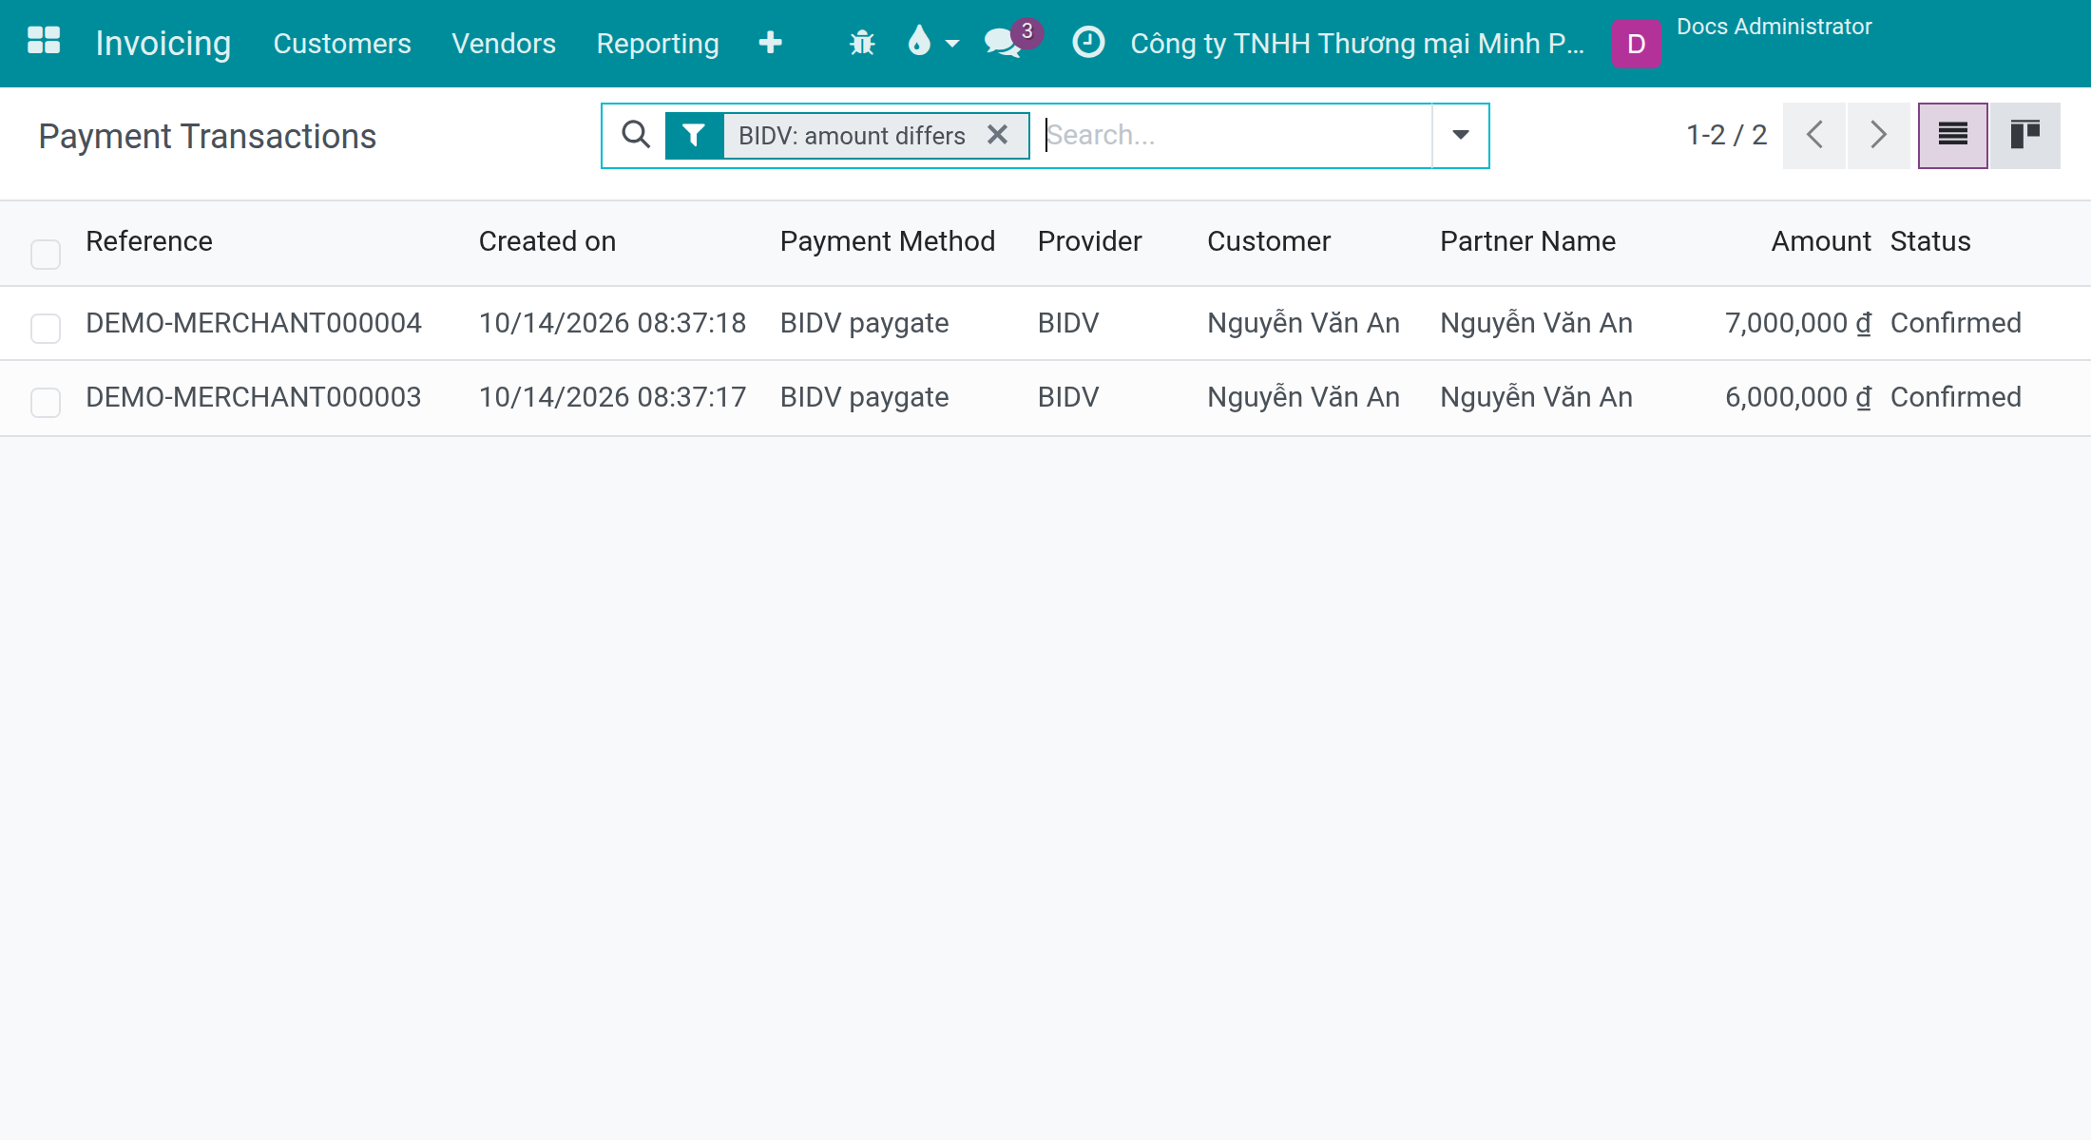Open the Customers menu
Screen dimensions: 2091x1140
pos(342,44)
